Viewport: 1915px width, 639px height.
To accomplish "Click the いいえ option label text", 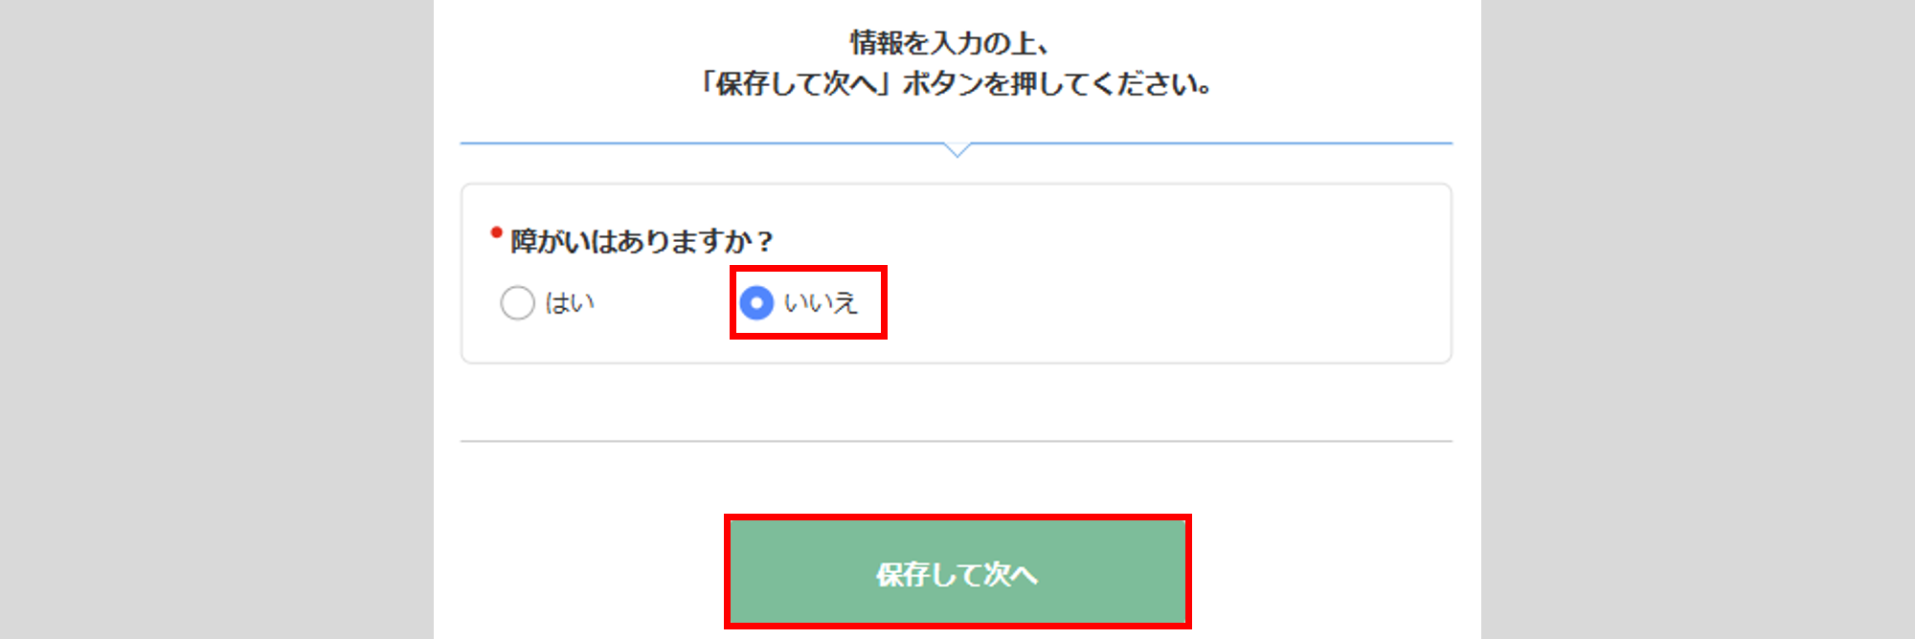I will (821, 303).
